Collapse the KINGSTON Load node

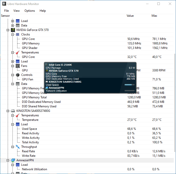[12, 124]
